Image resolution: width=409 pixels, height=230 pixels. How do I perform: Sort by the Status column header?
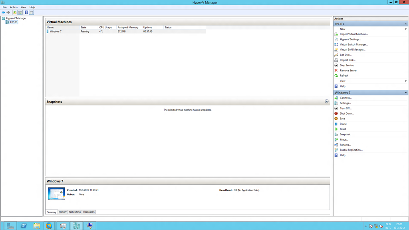tap(185, 28)
